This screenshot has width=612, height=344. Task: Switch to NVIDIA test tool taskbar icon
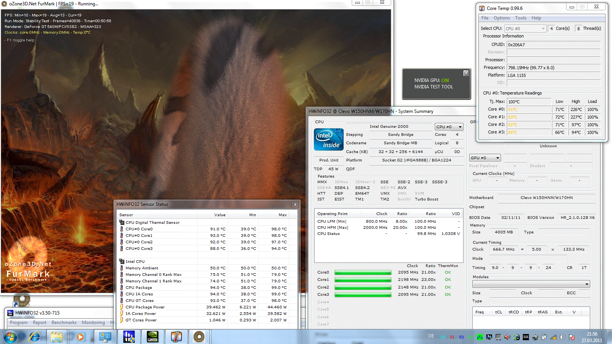point(153,337)
